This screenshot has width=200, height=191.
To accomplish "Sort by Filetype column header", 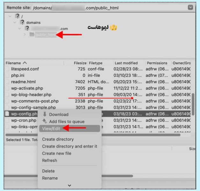I will (x=96, y=63).
